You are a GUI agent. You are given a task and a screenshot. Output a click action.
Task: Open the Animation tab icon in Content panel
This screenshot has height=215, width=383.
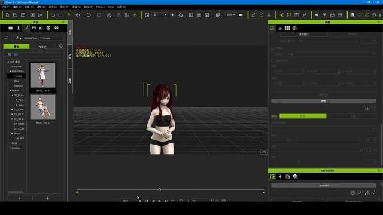point(26,28)
